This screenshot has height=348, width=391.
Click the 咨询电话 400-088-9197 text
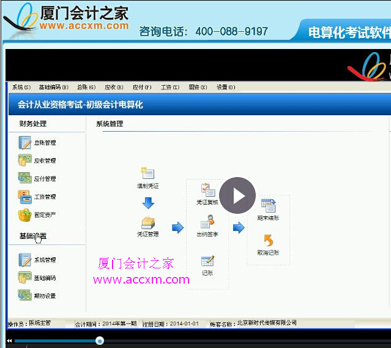point(204,31)
